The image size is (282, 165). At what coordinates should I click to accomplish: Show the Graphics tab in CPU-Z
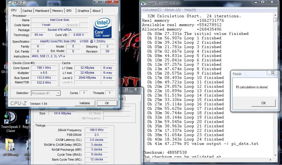(x=83, y=11)
